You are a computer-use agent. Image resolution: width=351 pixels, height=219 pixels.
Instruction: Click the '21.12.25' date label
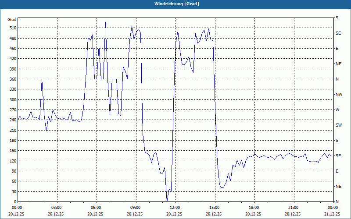click(332, 214)
